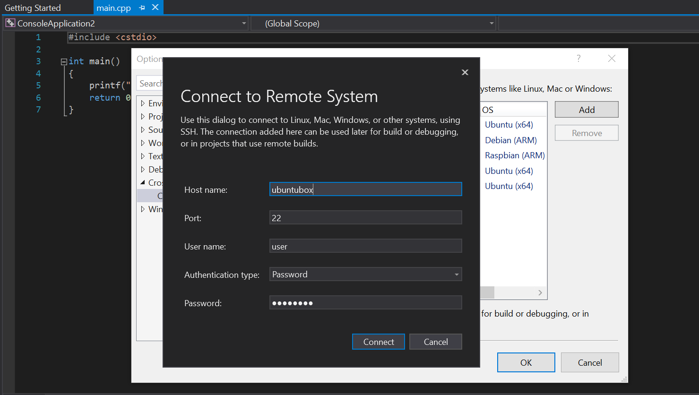Select the main.cpp tab

tap(113, 8)
